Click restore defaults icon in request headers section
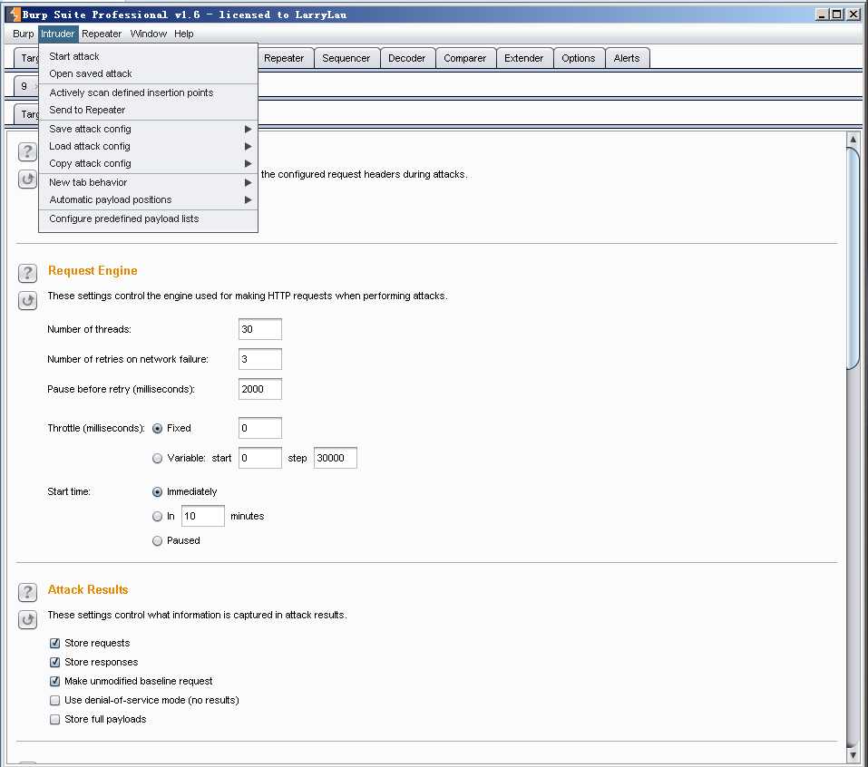The image size is (868, 767). [x=27, y=180]
